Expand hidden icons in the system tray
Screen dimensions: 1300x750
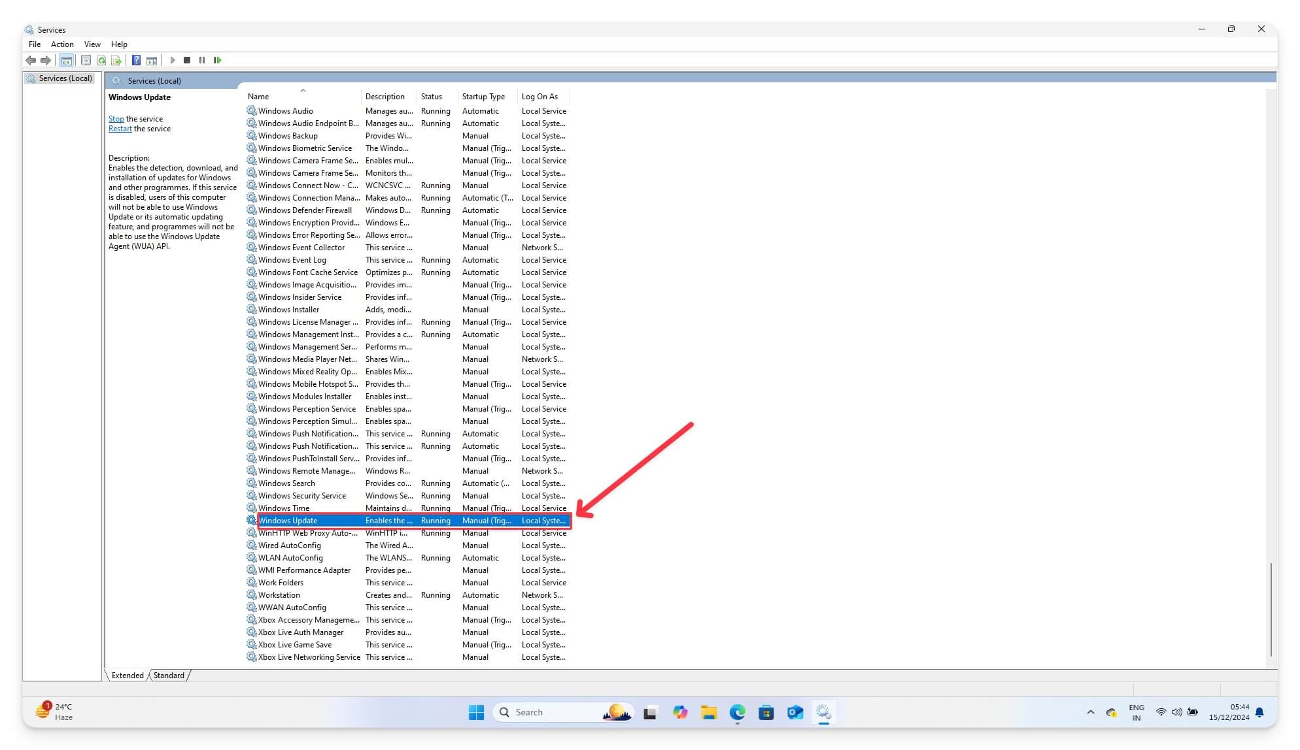pos(1090,711)
